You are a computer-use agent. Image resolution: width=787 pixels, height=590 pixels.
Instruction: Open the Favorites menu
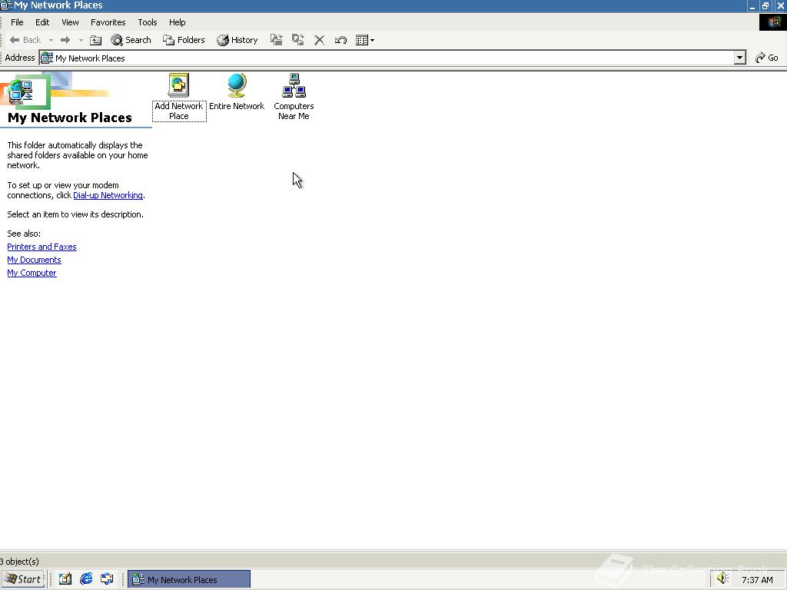[108, 22]
